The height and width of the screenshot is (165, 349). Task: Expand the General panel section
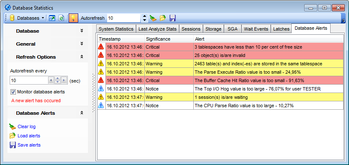click(x=82, y=44)
